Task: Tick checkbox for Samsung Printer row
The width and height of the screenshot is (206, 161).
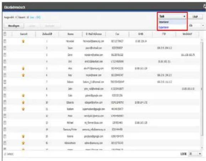Action: point(5,129)
